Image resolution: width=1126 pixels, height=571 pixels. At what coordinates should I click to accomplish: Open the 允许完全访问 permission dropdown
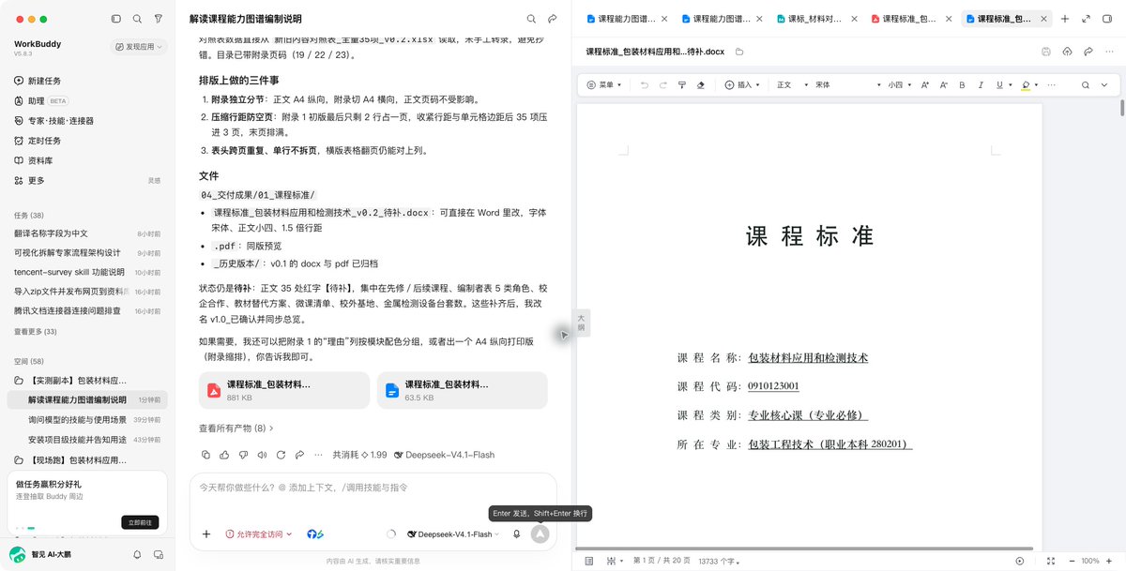pos(259,534)
